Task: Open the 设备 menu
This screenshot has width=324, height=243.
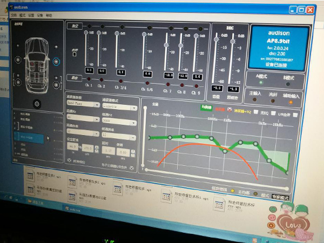Action: (40, 15)
